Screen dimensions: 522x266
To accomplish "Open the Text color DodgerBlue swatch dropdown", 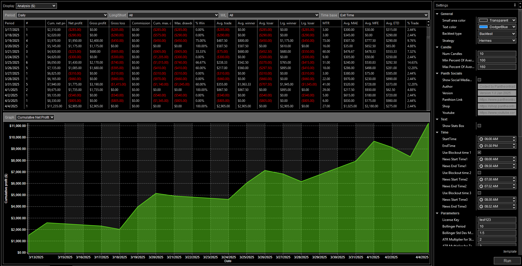I will coord(497,27).
